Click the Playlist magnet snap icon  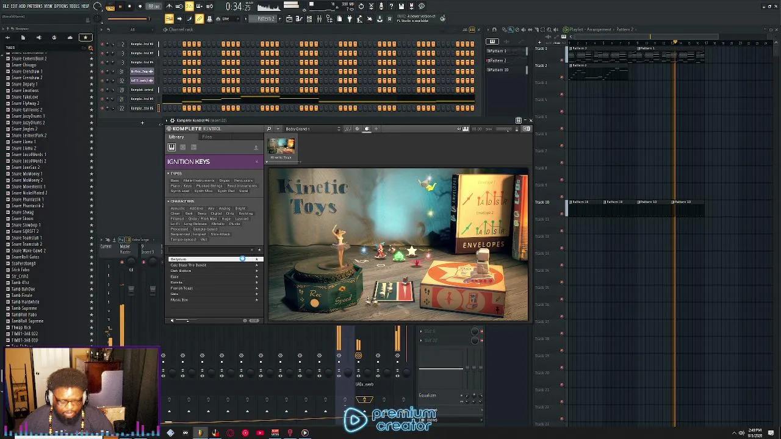494,29
